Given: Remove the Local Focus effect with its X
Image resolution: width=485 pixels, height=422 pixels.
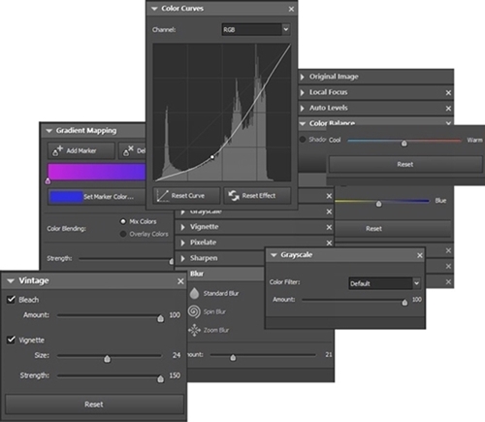Looking at the screenshot, I should 448,93.
